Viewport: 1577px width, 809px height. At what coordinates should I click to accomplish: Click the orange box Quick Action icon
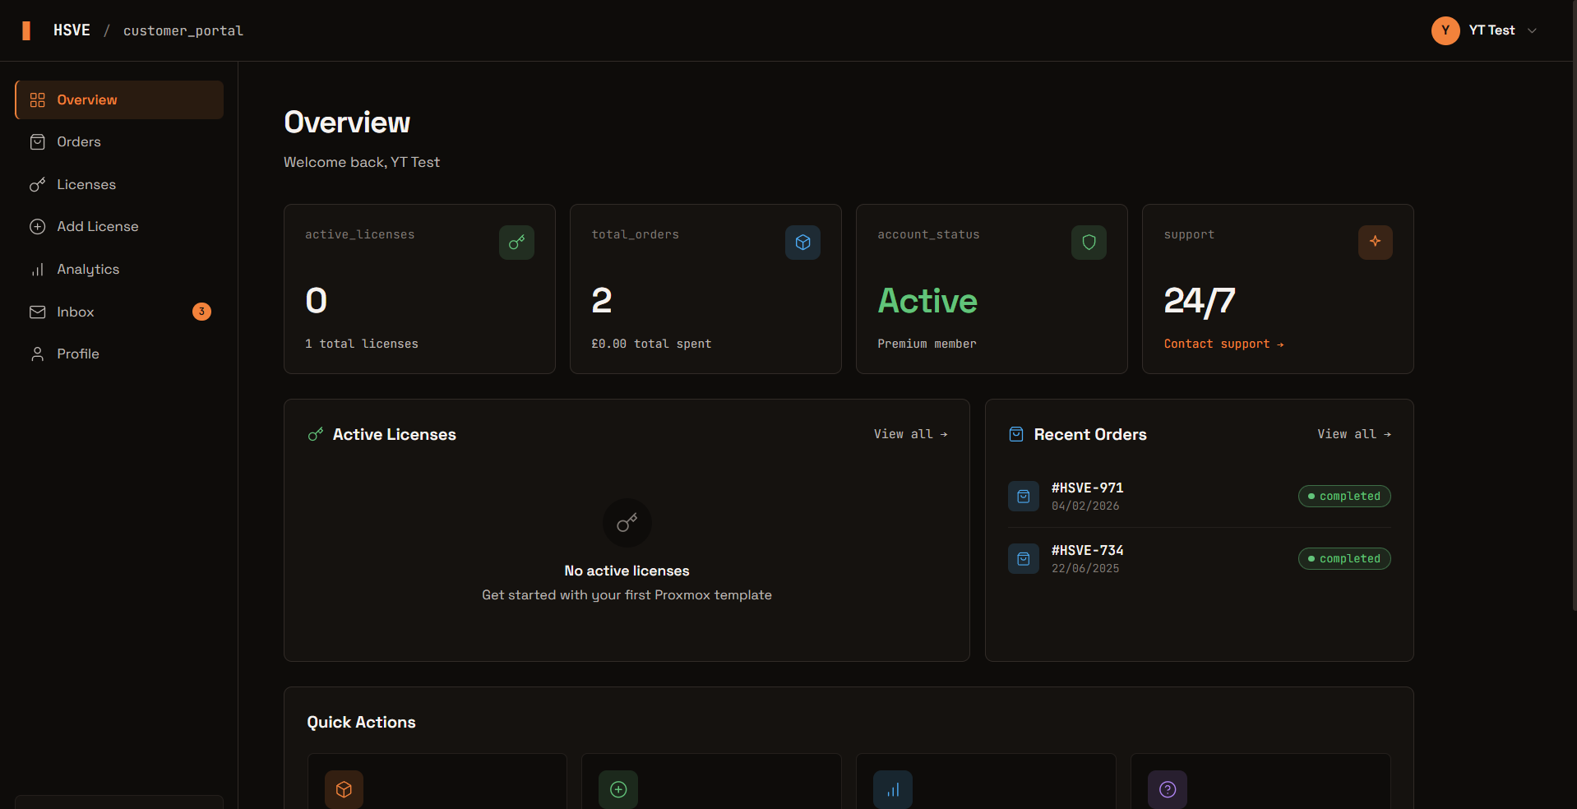pyautogui.click(x=344, y=789)
